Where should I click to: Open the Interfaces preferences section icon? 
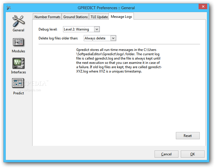point(18,63)
